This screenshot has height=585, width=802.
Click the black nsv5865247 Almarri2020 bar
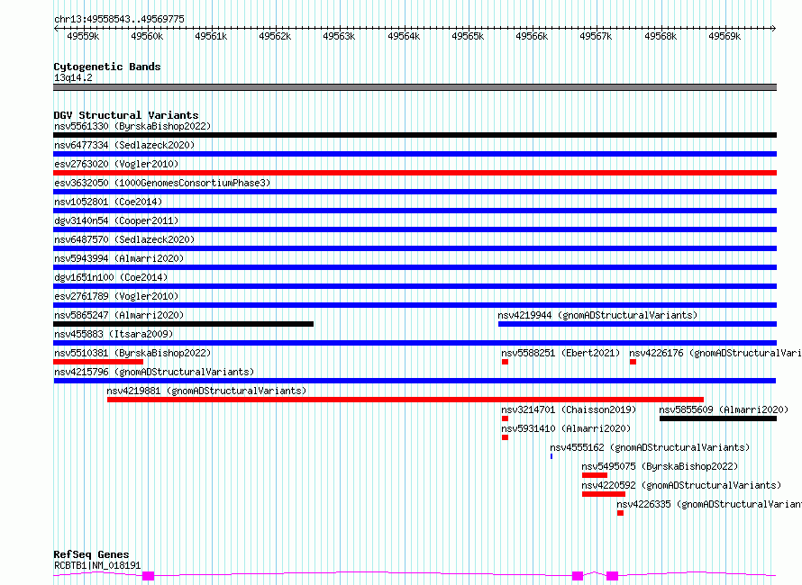coord(183,324)
